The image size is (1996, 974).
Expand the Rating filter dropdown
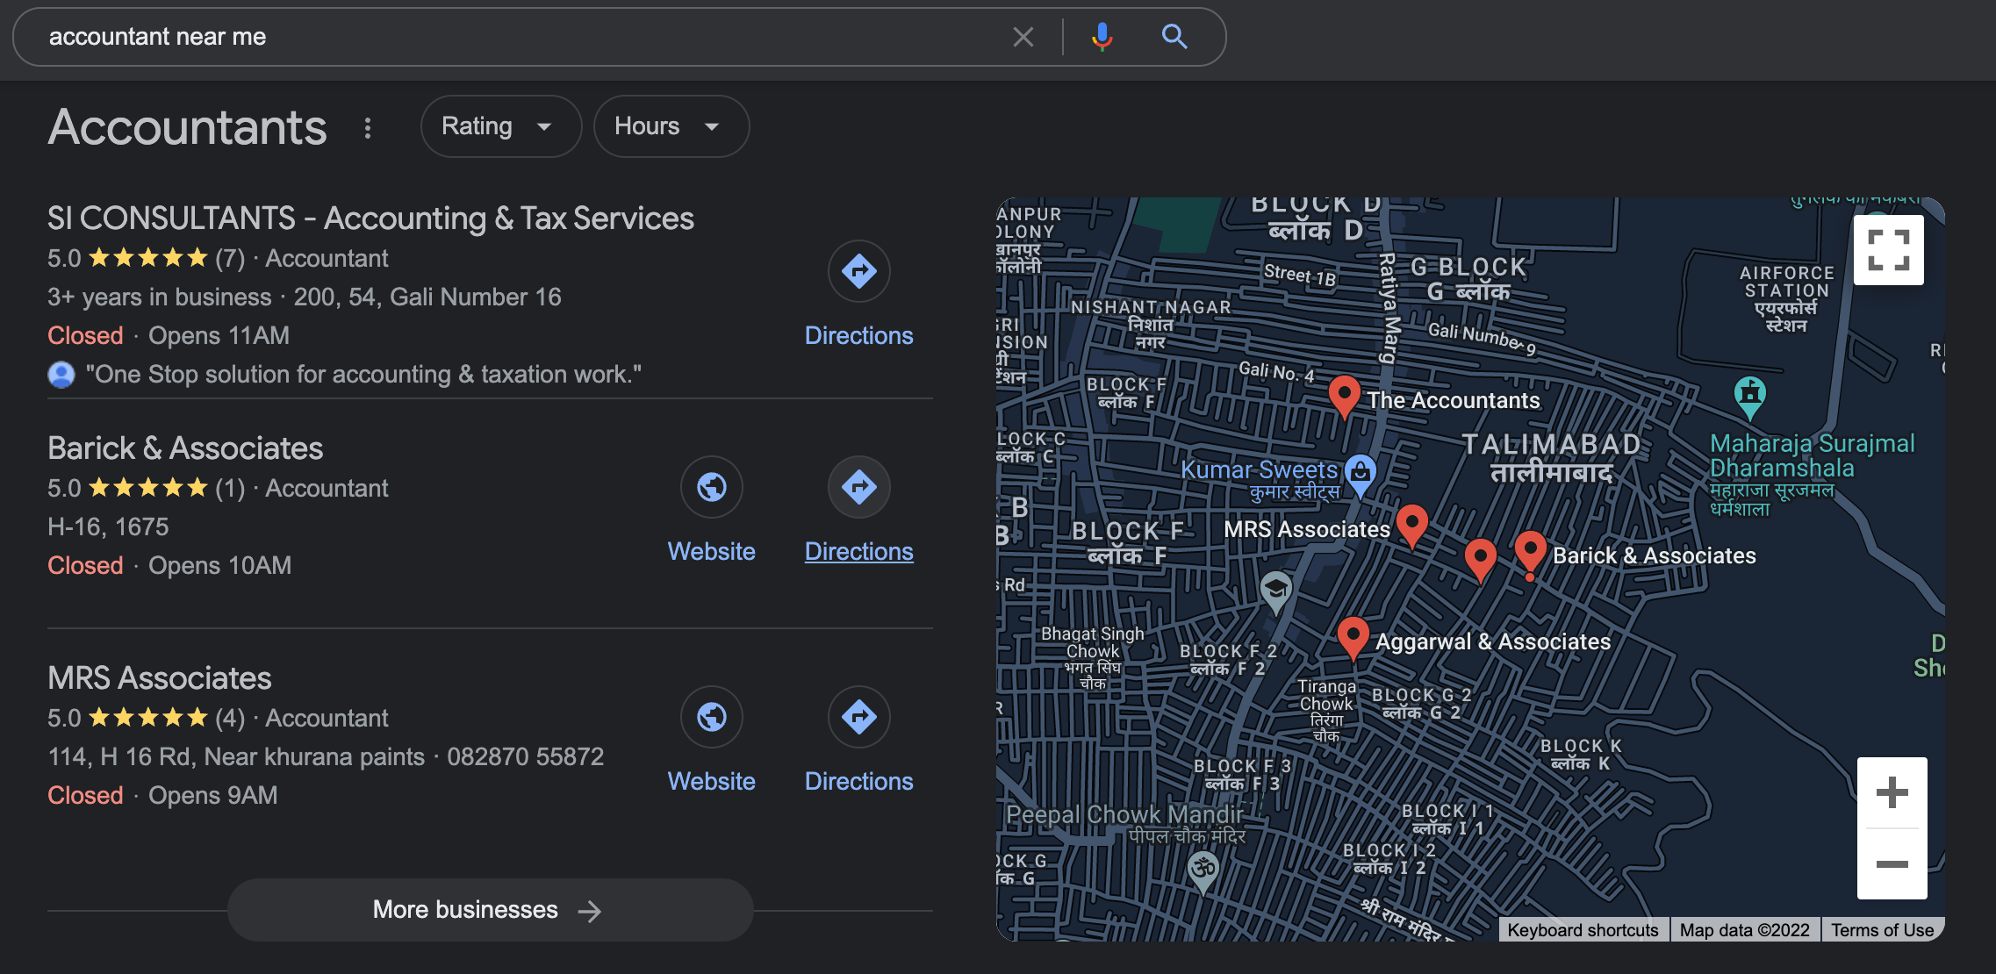[500, 126]
